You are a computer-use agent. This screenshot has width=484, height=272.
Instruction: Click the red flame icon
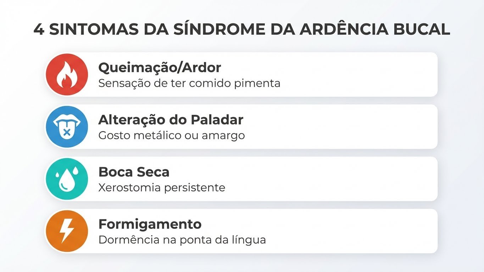[x=67, y=75]
